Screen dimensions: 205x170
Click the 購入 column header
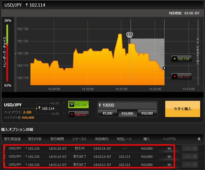click(x=146, y=139)
